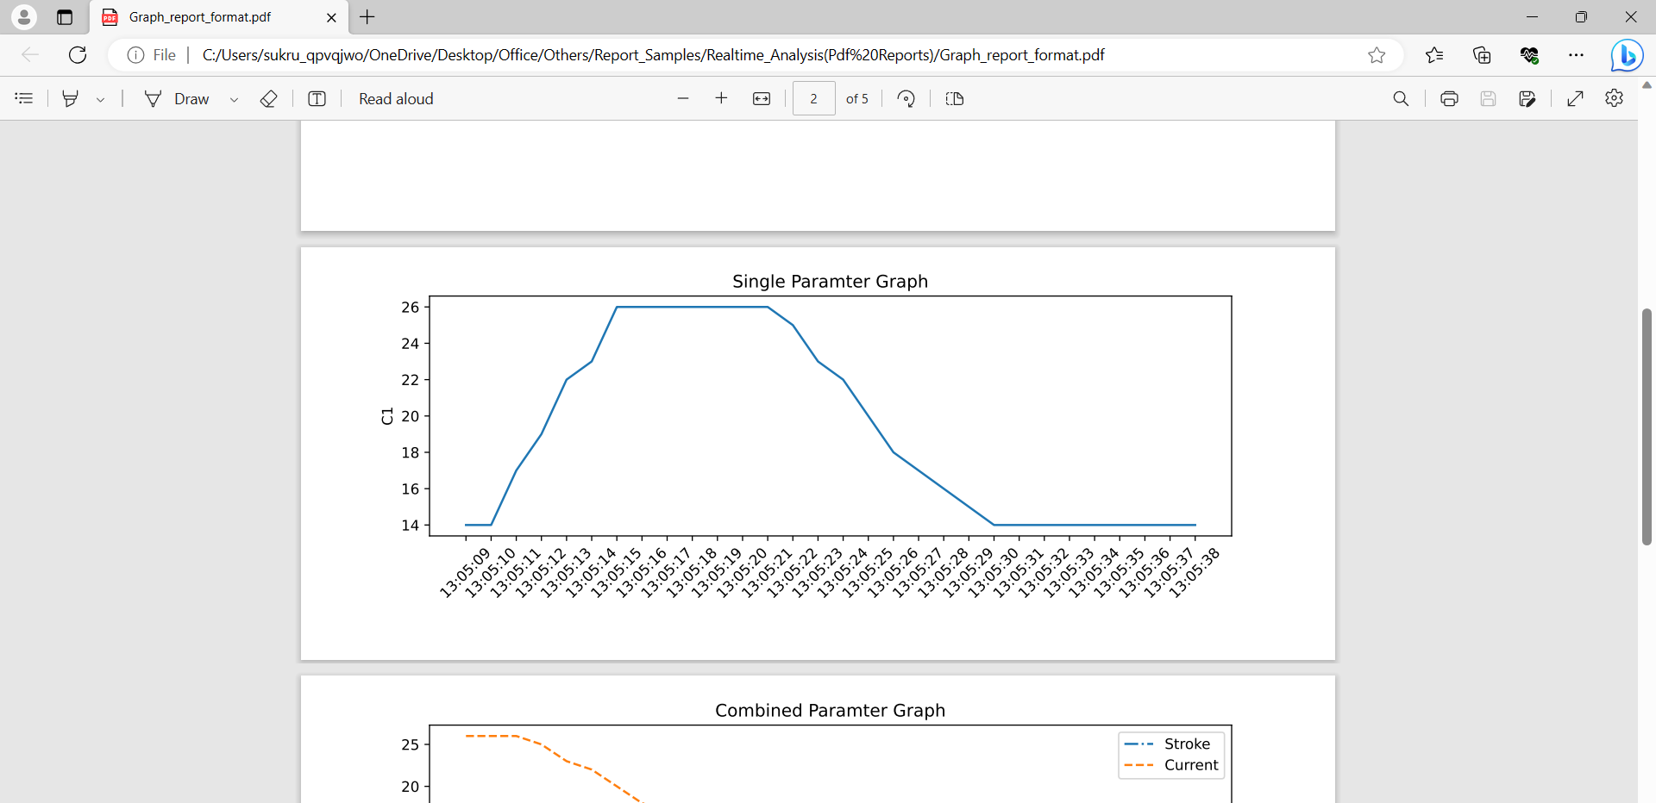The height and width of the screenshot is (803, 1656).
Task: Print the Graph_report_format PDF
Action: tap(1449, 98)
